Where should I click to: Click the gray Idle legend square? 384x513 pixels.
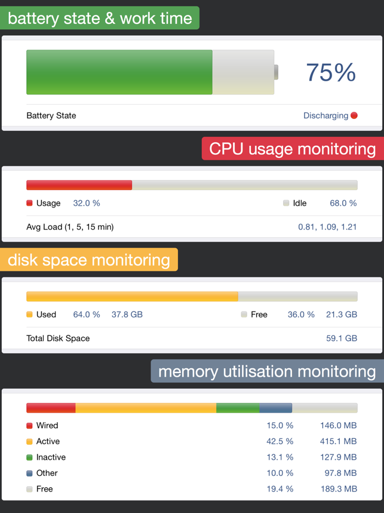point(286,203)
